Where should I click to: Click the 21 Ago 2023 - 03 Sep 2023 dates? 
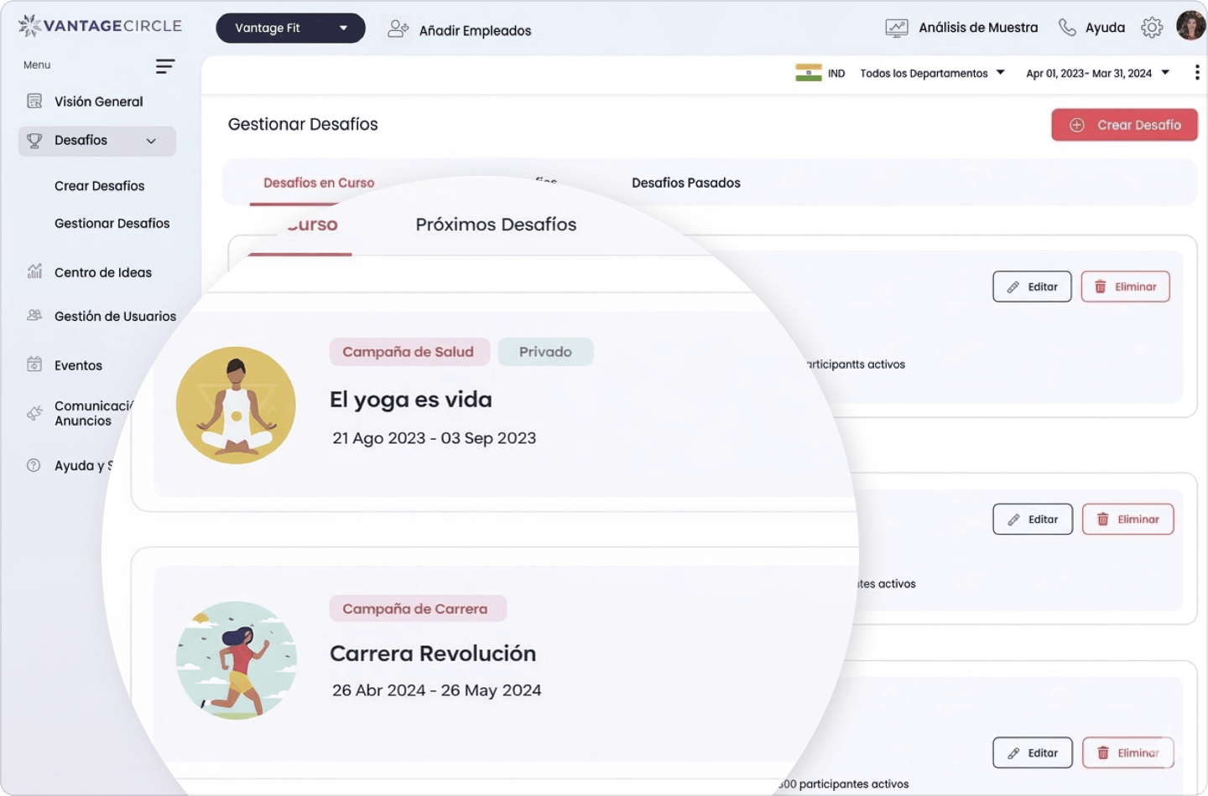pyautogui.click(x=434, y=438)
